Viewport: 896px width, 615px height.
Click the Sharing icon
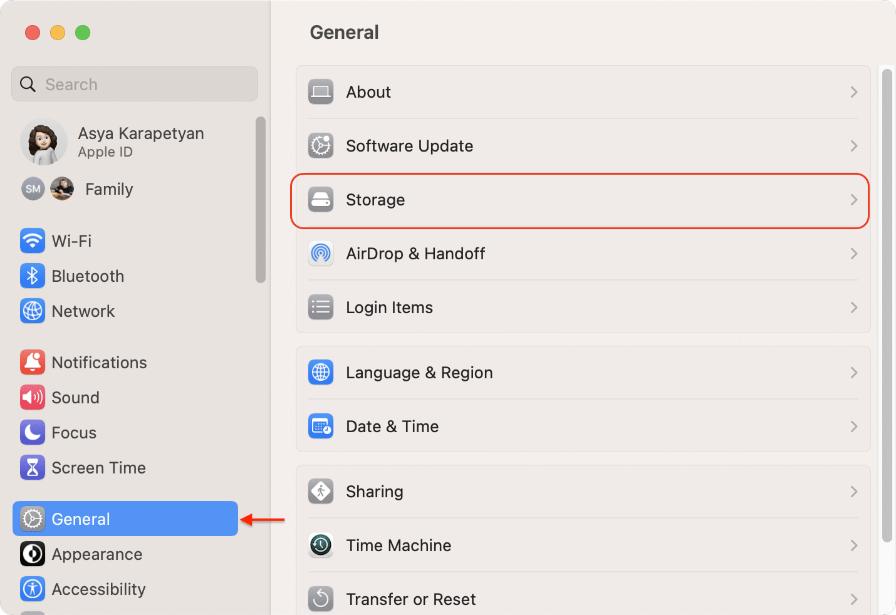click(321, 492)
